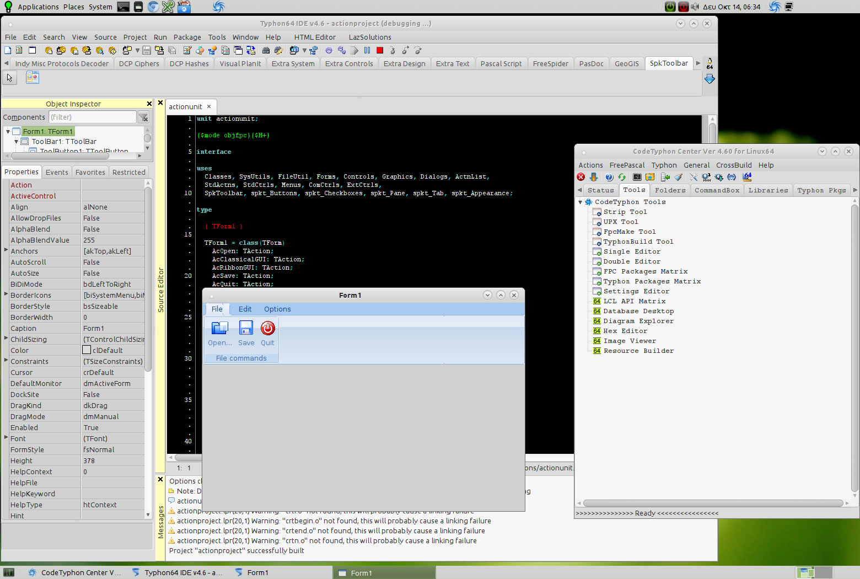Click the filter icon beside the Components filter
This screenshot has height=579, width=860.
(144, 117)
